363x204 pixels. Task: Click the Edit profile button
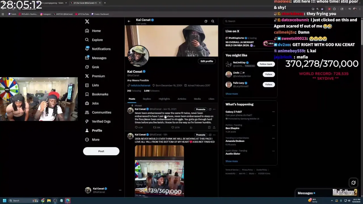tap(207, 61)
